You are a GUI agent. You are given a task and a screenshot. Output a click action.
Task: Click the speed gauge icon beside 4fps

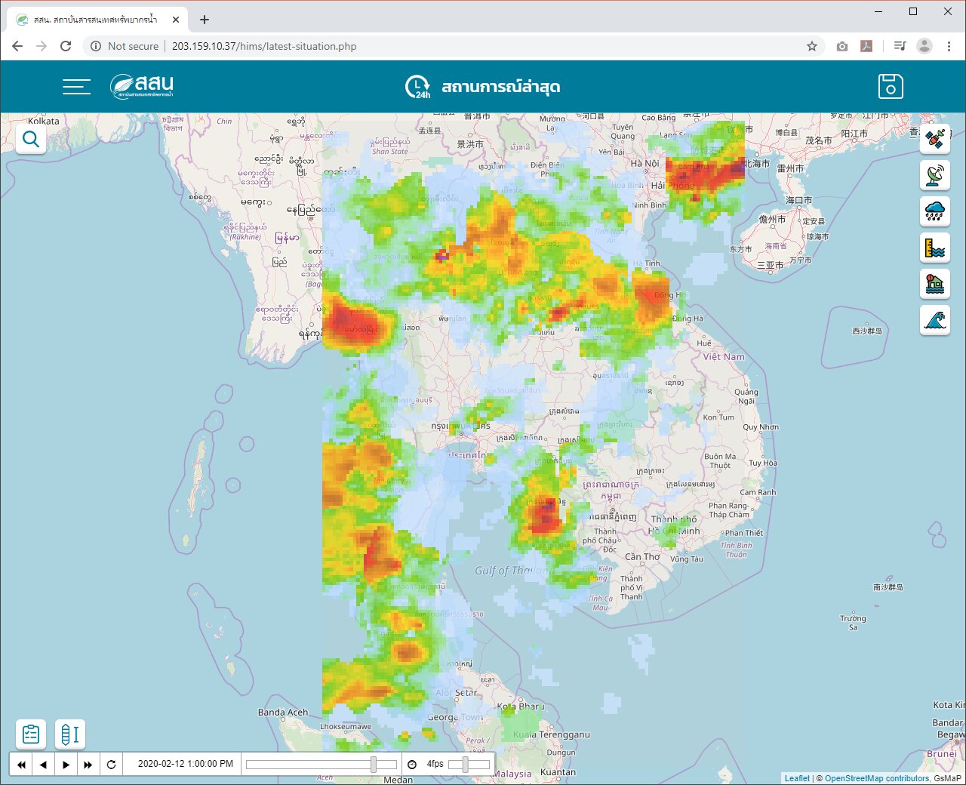point(412,765)
